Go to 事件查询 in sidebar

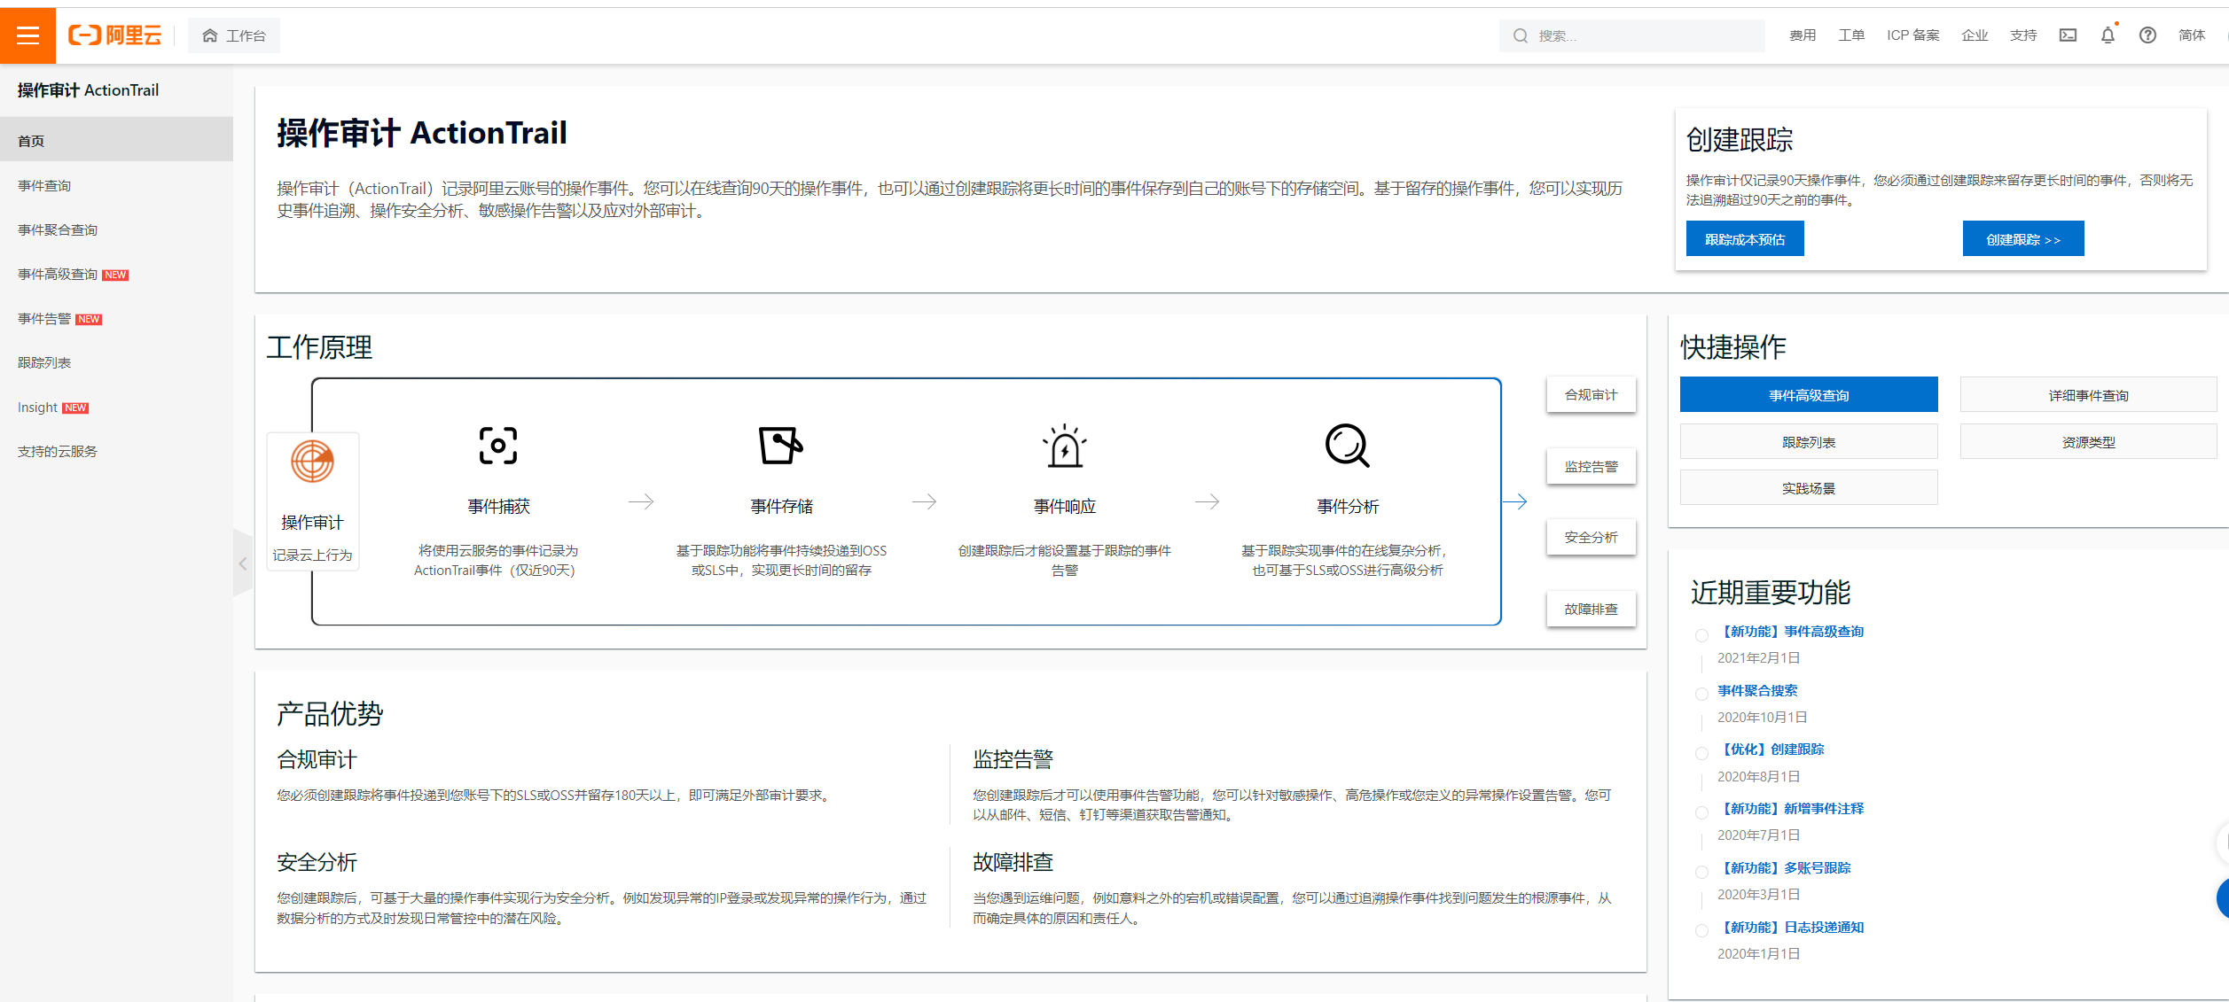[x=116, y=185]
